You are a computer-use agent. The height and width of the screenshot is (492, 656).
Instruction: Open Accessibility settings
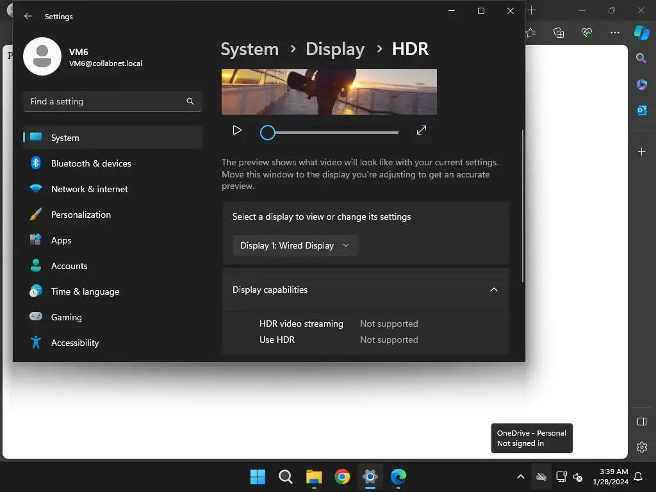[x=113, y=343]
